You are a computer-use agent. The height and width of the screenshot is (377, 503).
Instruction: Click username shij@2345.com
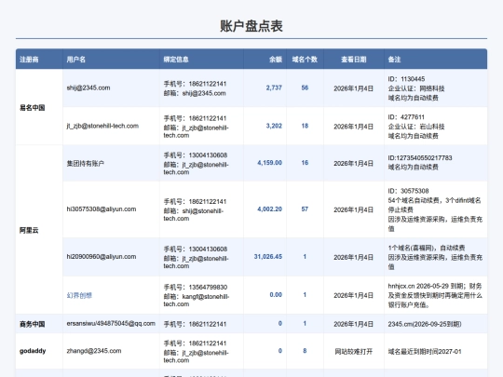88,88
